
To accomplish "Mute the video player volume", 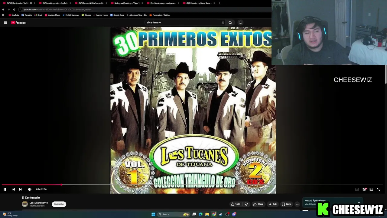I will pyautogui.click(x=30, y=189).
